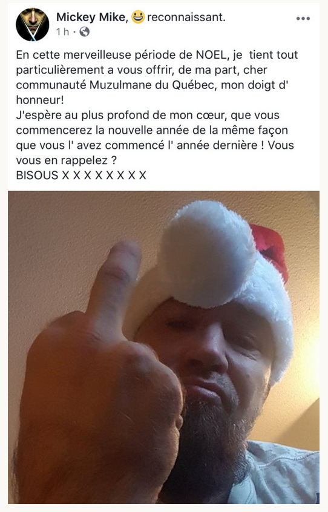The image size is (328, 512).
Task: Click the "reconnaissant" feeling text
Action: 186,18
